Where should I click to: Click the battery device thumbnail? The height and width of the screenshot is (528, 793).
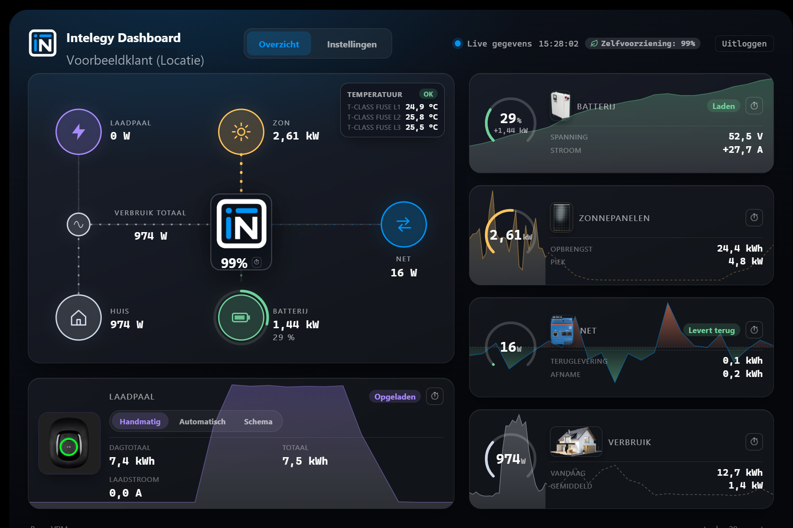(x=560, y=105)
